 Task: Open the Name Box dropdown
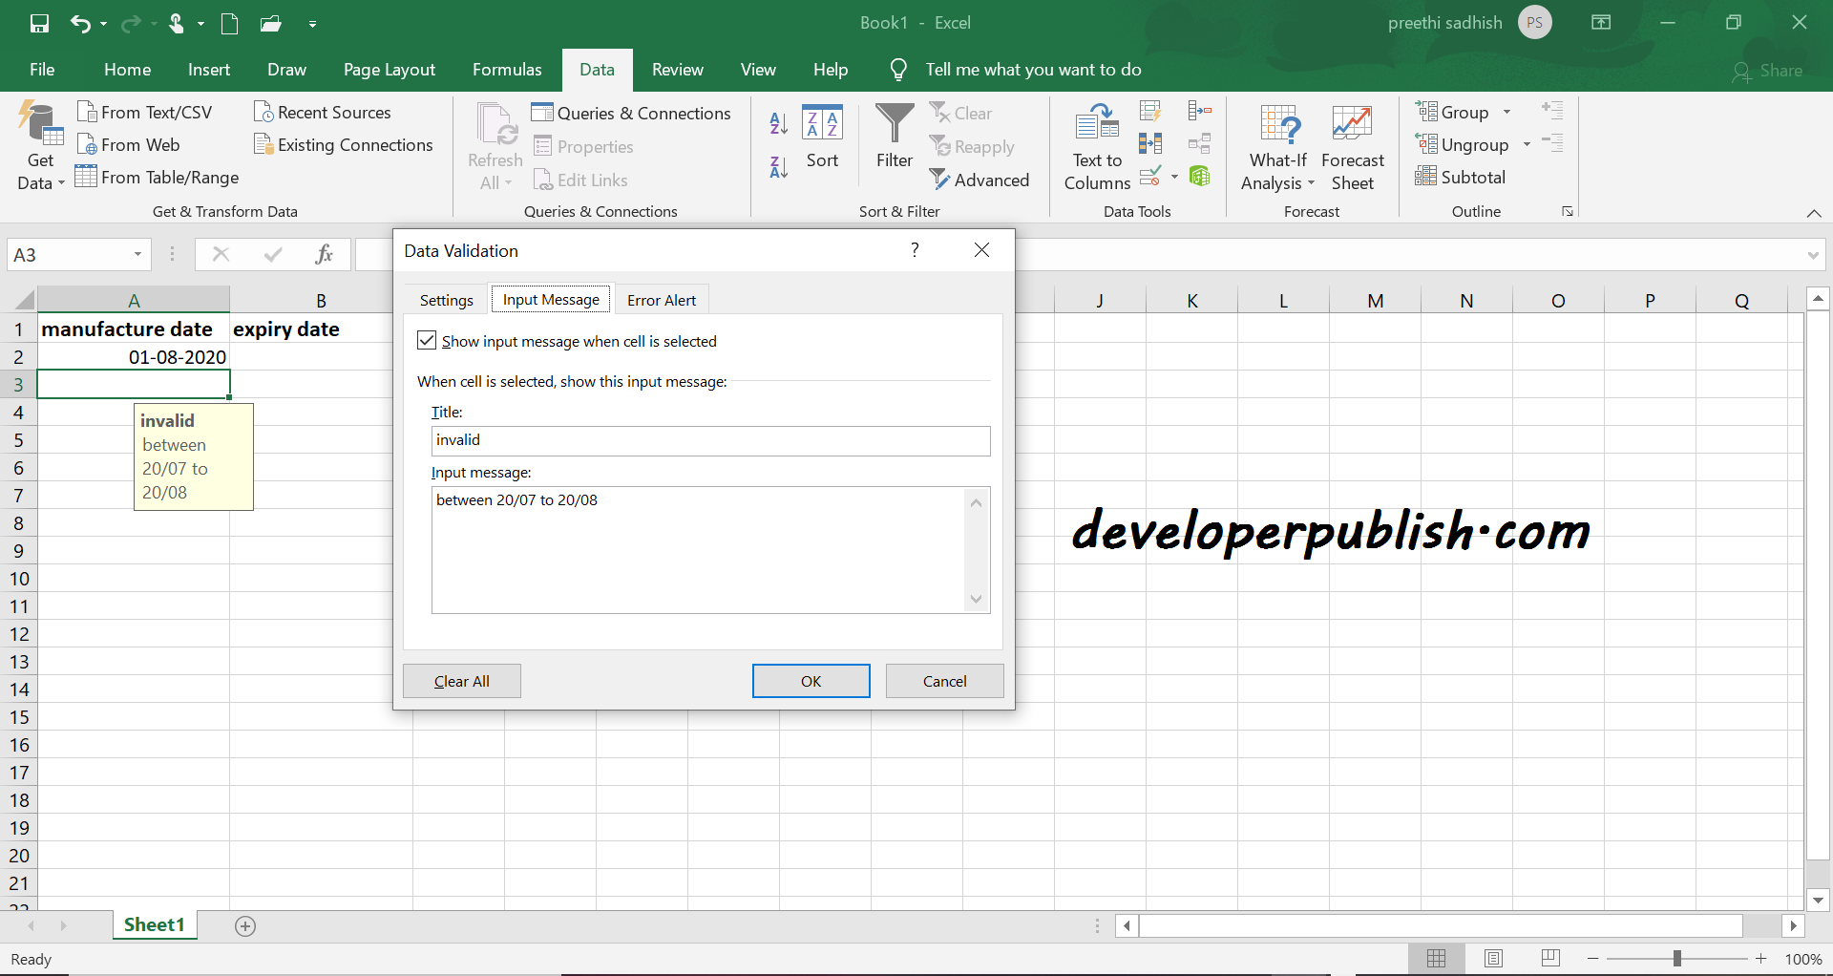pos(137,254)
